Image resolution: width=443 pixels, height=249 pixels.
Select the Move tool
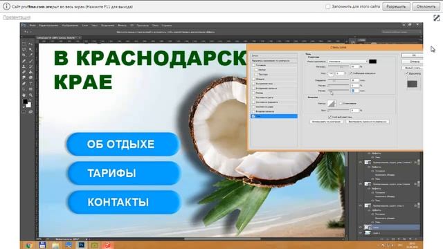pyautogui.click(x=30, y=44)
